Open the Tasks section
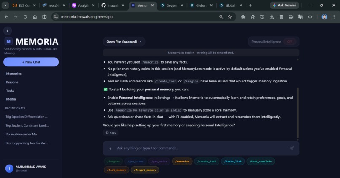 [x=10, y=90]
